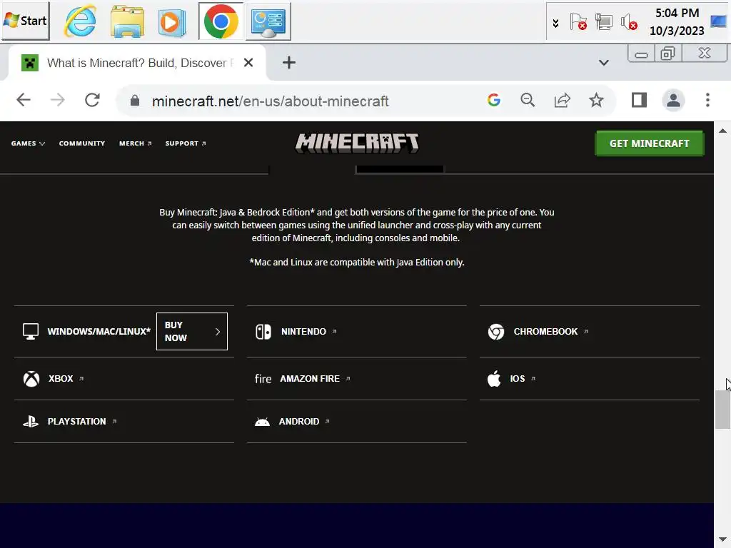The width and height of the screenshot is (731, 548).
Task: Click the Windows Start button
Action: pos(26,21)
